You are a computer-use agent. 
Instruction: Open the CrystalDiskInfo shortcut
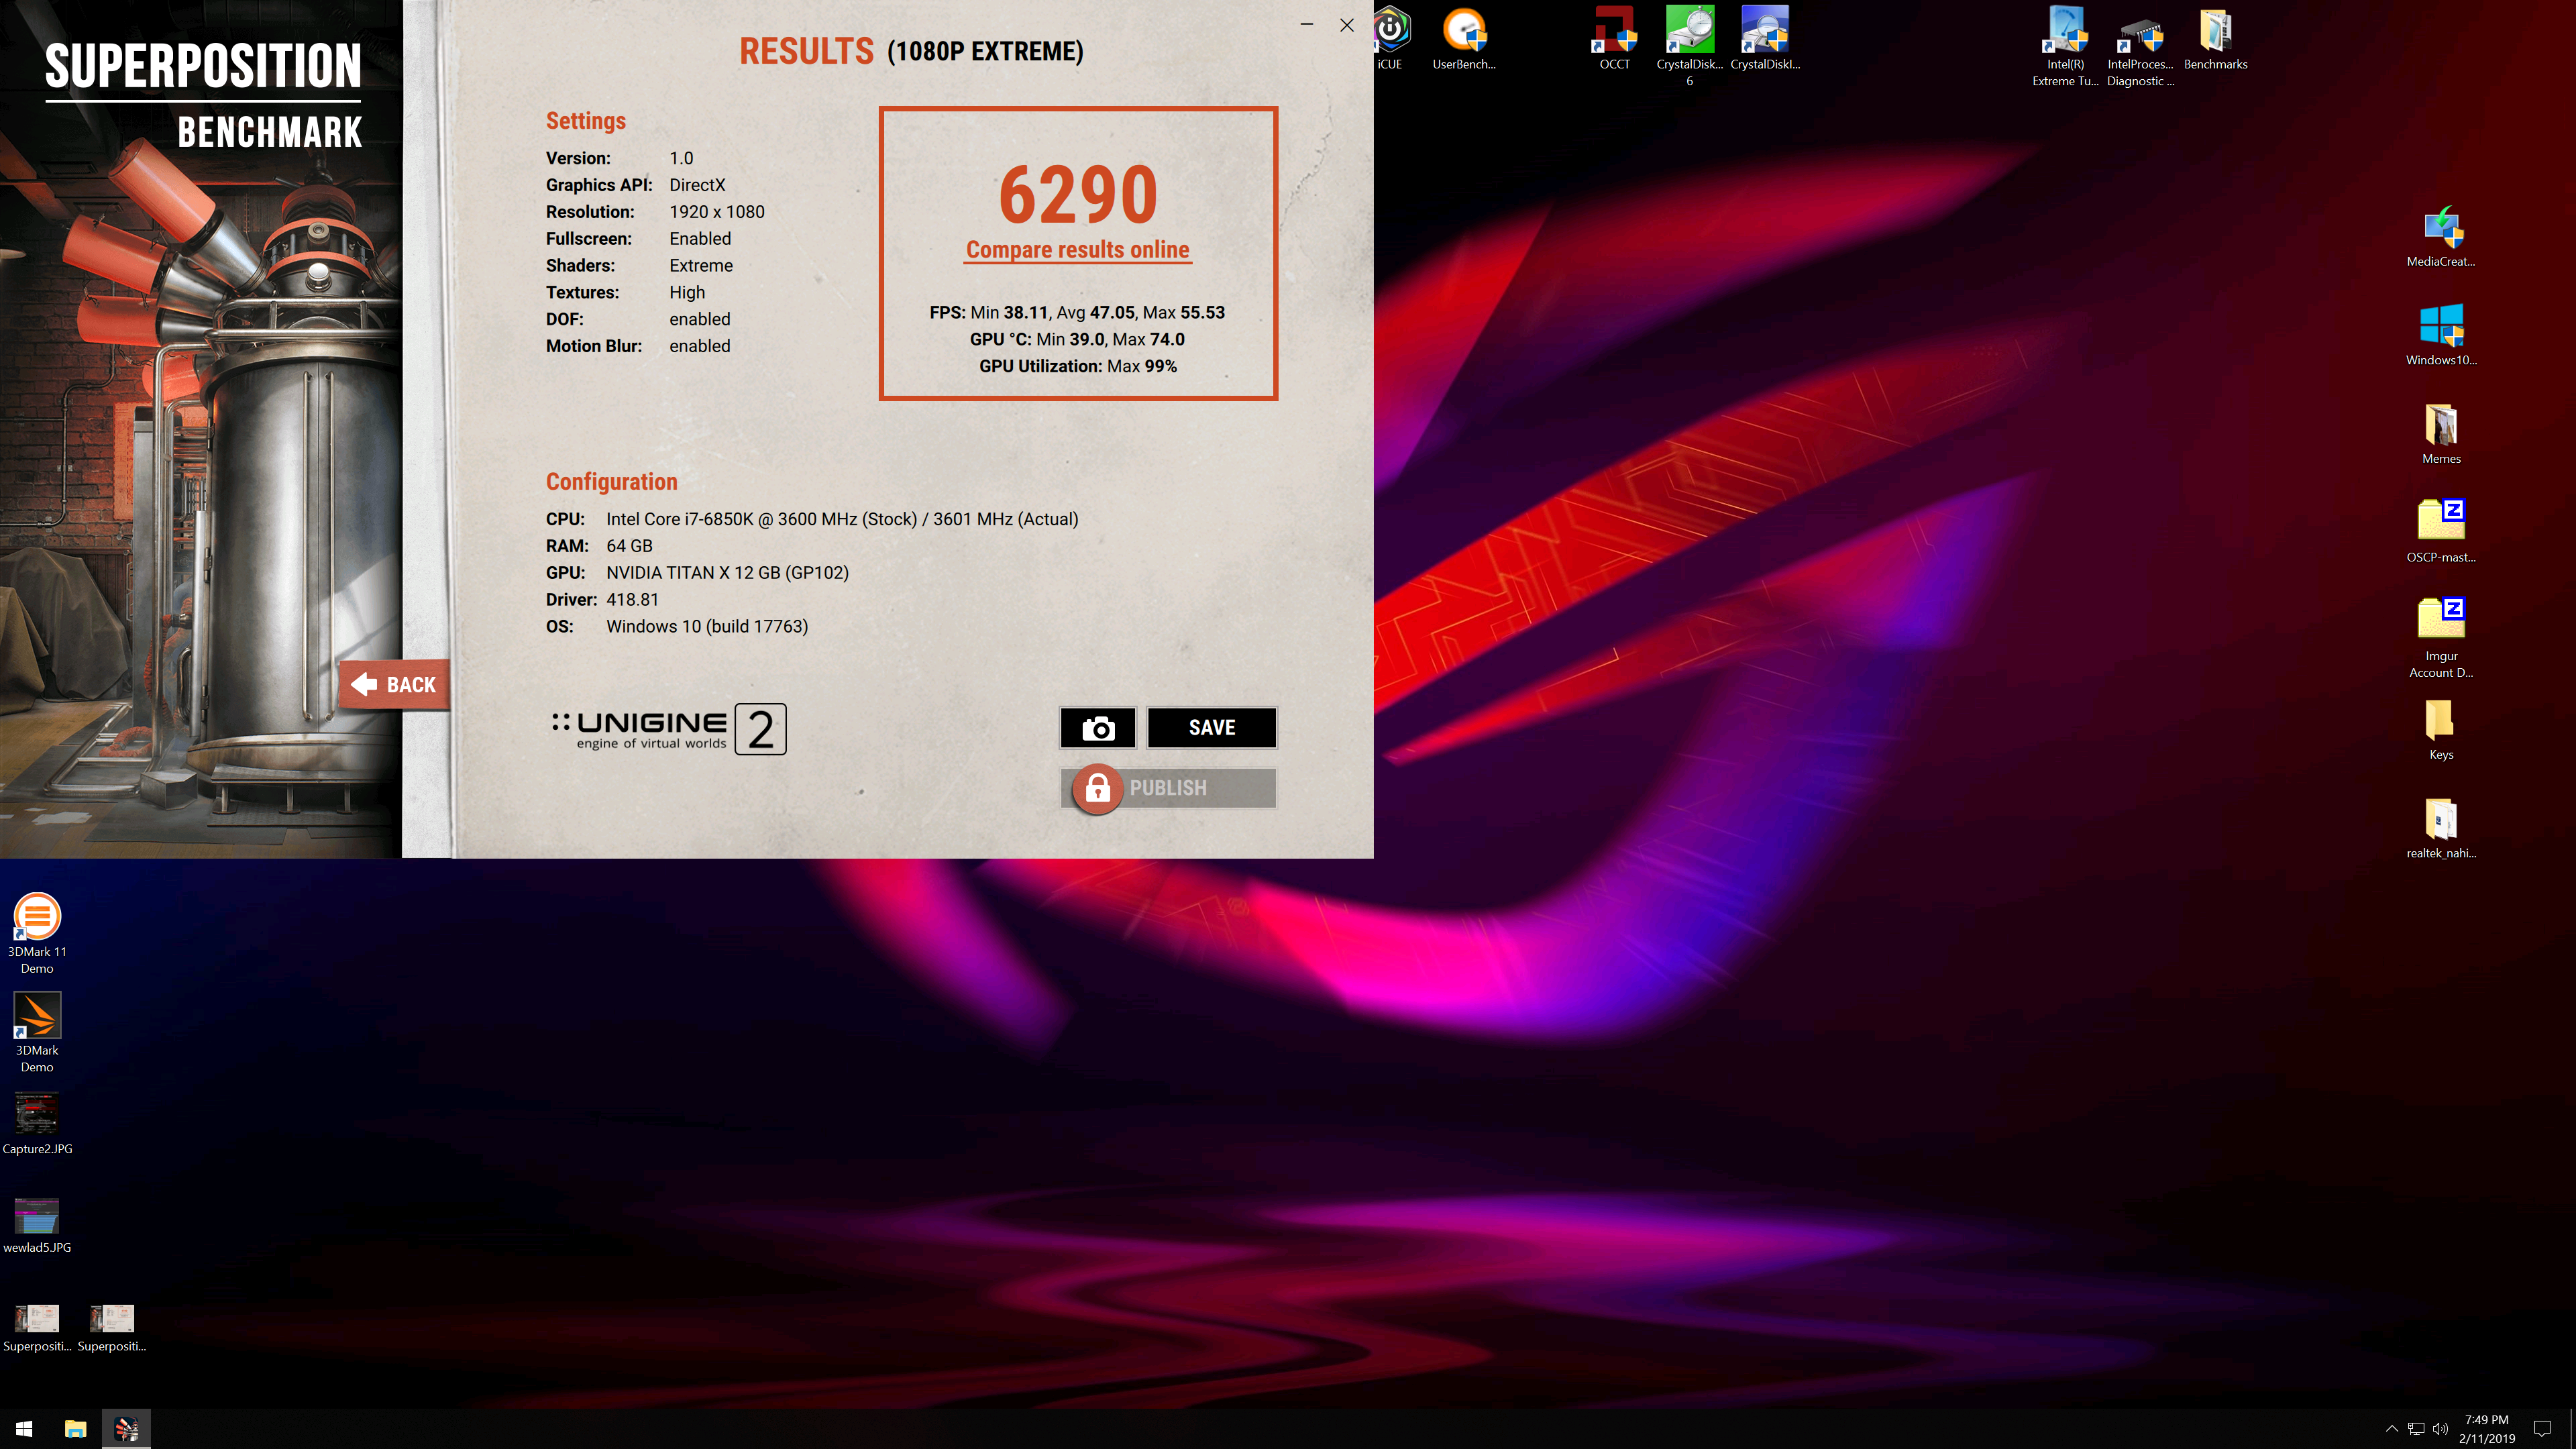(x=1765, y=38)
